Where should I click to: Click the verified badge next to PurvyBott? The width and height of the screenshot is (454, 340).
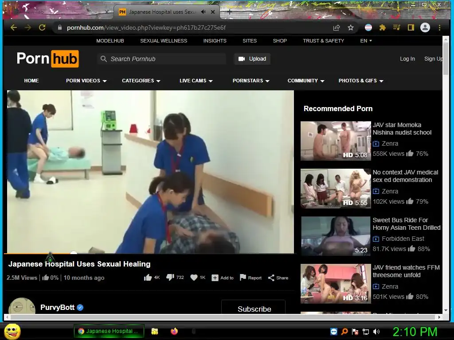80,308
